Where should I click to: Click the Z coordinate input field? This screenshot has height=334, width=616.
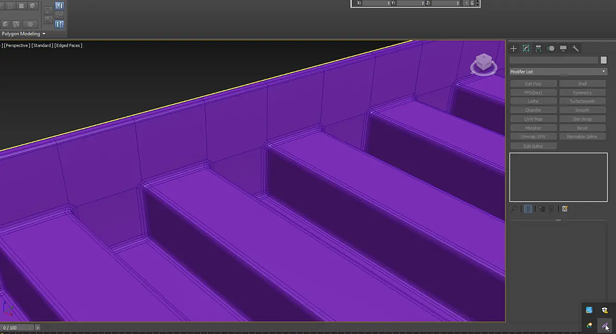point(444,3)
